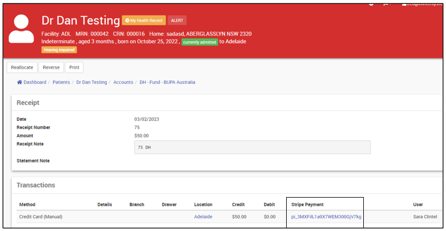Go to Dashboard breadcrumb link
This screenshot has width=446, height=231.
[35, 82]
